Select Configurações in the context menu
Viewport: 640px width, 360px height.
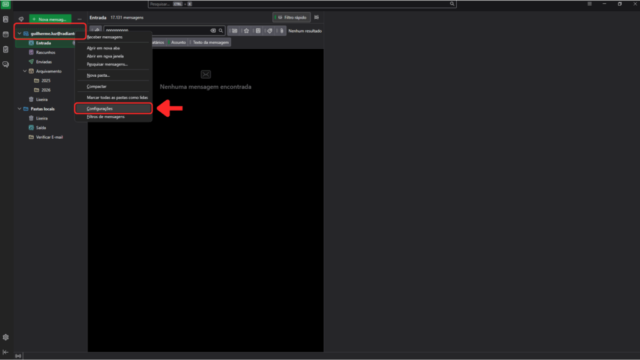point(112,109)
